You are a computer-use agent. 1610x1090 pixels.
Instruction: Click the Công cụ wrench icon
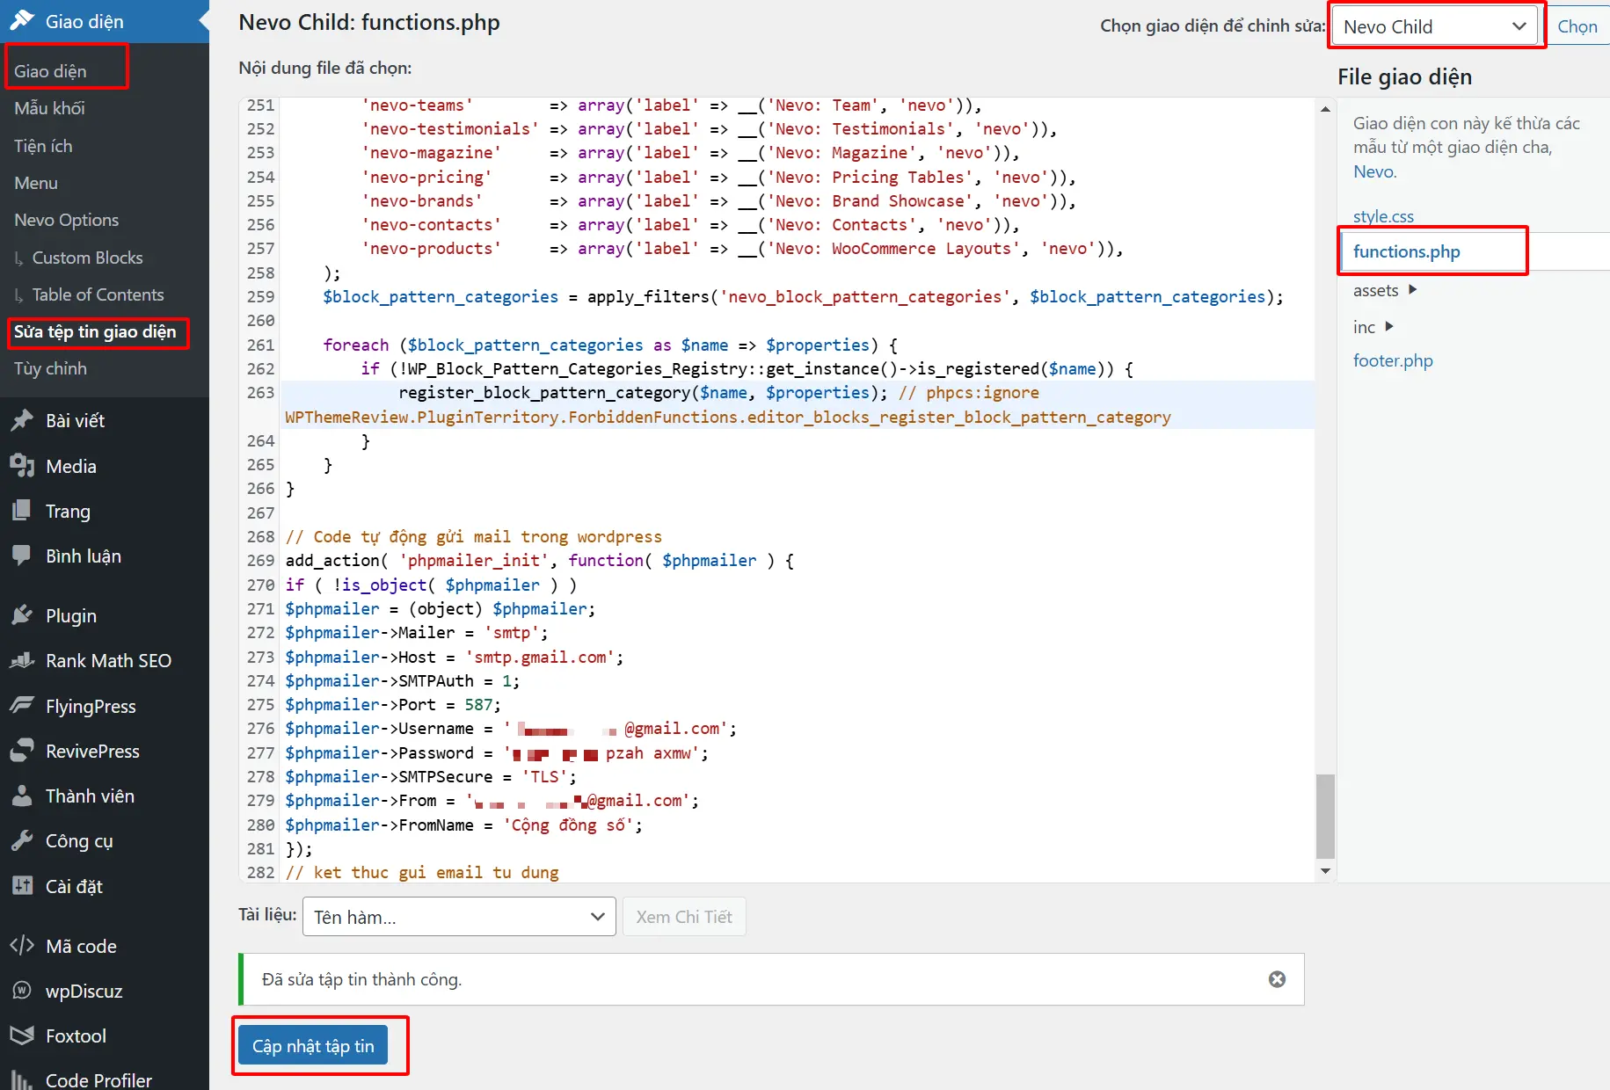coord(22,841)
